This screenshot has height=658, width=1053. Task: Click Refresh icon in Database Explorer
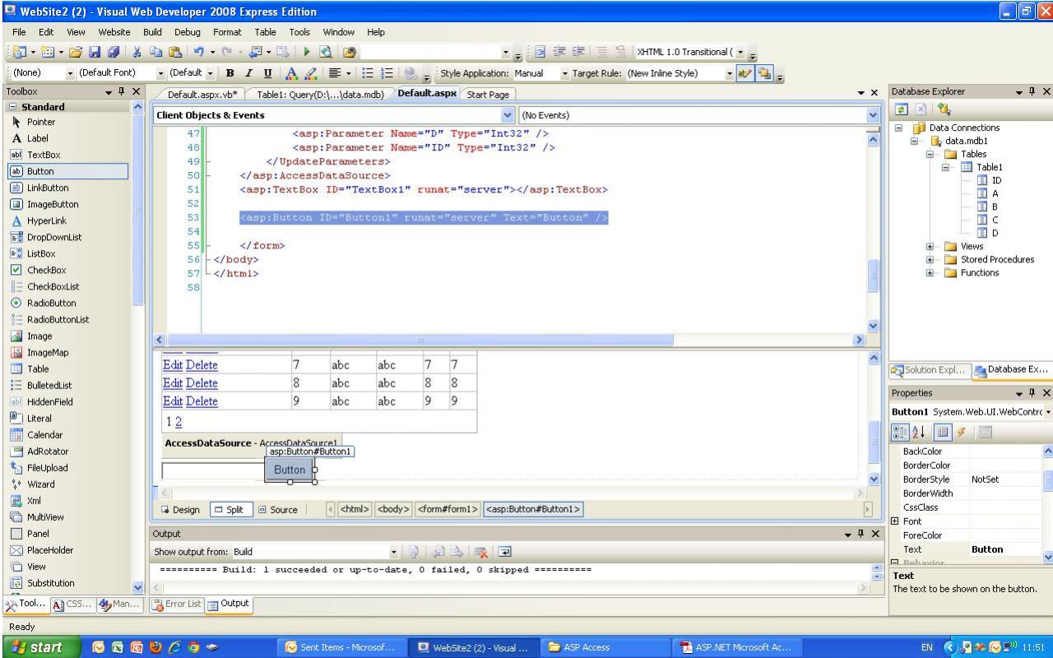pos(902,109)
